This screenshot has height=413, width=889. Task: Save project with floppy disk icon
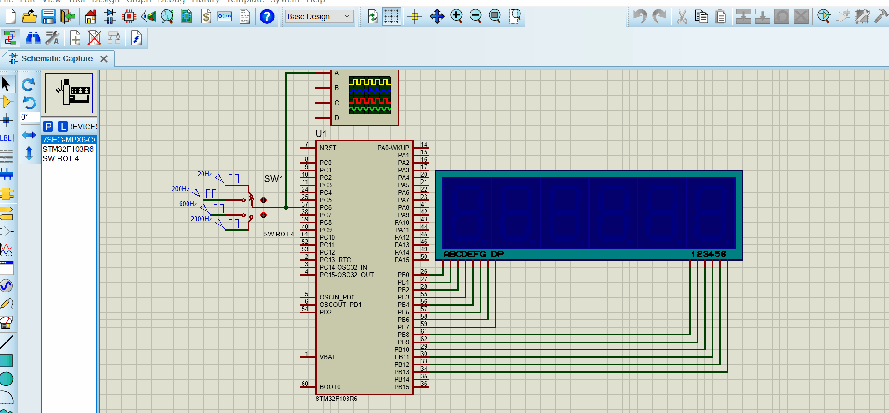49,16
